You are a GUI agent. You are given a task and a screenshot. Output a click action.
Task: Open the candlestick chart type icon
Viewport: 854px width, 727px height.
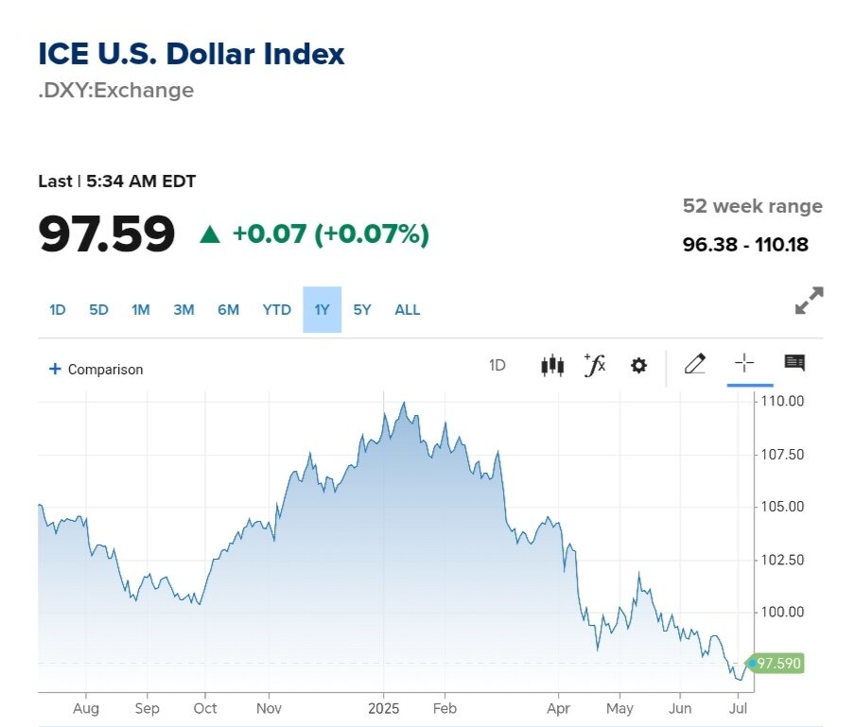552,366
